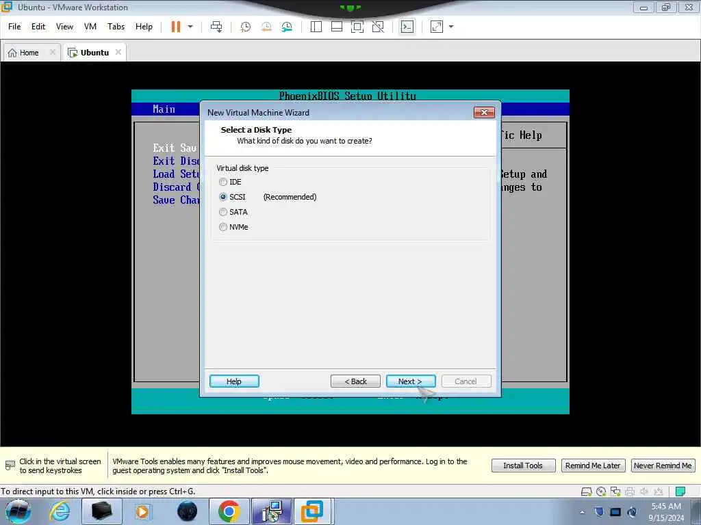Image resolution: width=701 pixels, height=525 pixels.
Task: Click the Take Snapshot clock icon
Action: click(246, 27)
